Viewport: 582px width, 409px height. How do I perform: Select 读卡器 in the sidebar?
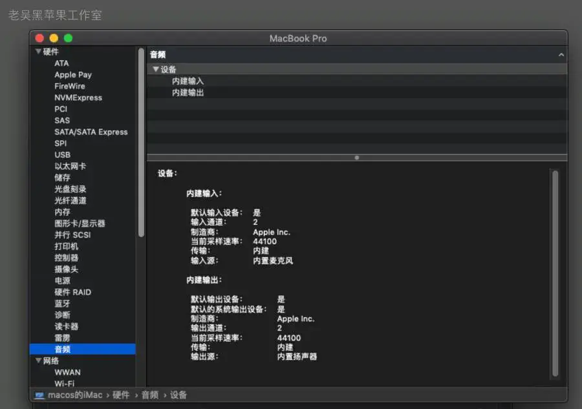pos(67,327)
